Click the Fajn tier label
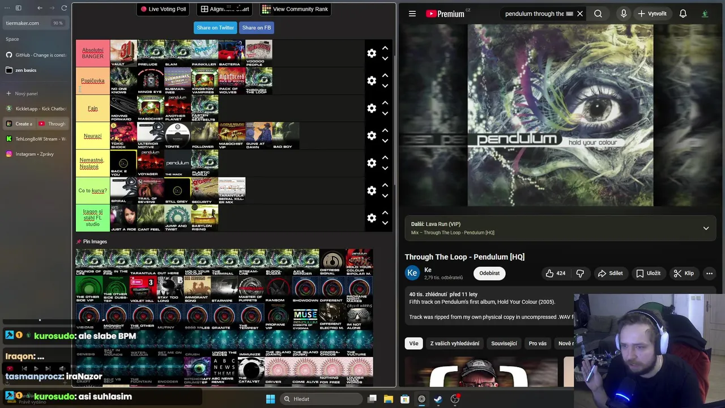Image resolution: width=725 pixels, height=408 pixels. coord(93,108)
